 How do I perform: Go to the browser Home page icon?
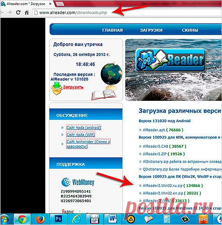pyautogui.click(x=27, y=13)
